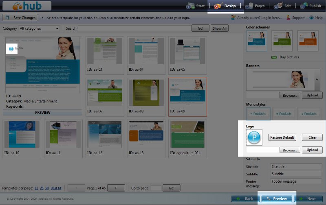Choose the green color scheme thumbnail
The height and width of the screenshot is (205, 326).
point(282,40)
